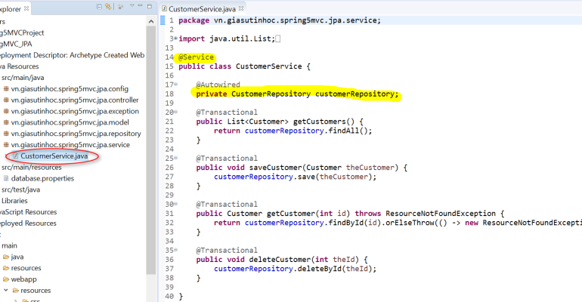Close the explorer view tab with X
This screenshot has height=302, width=582.
[26, 8]
